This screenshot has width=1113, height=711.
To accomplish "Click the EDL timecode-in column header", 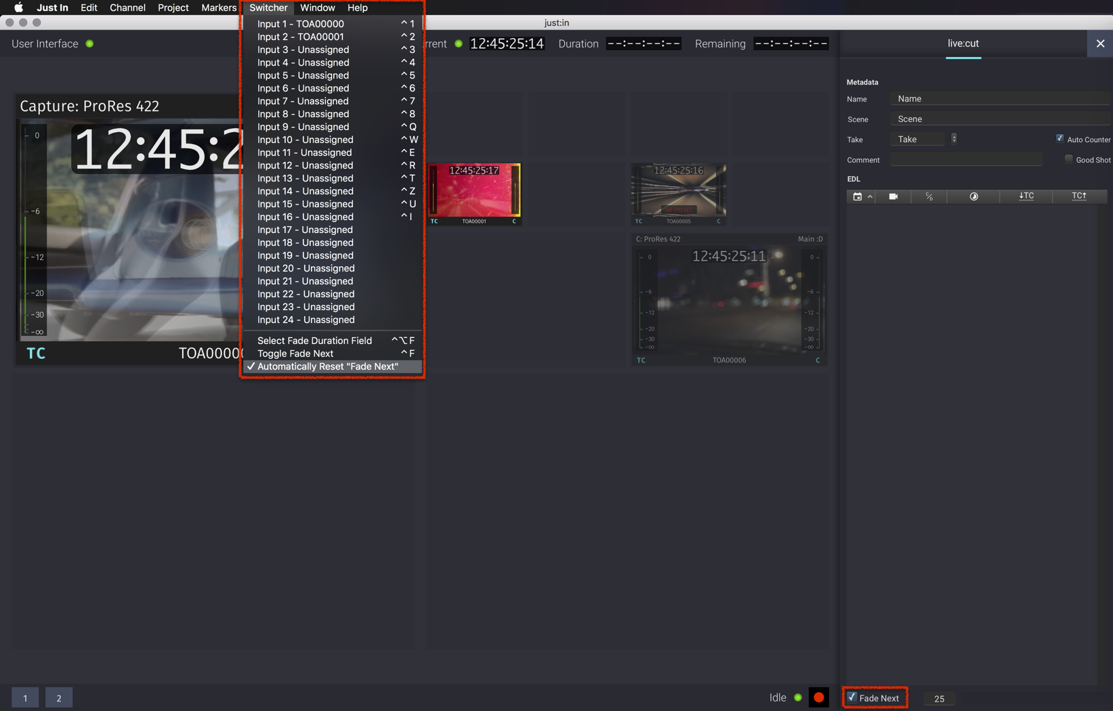I will tap(1027, 196).
